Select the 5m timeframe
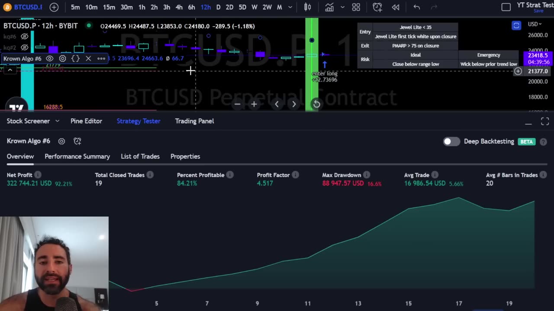554x311 pixels. (x=75, y=7)
